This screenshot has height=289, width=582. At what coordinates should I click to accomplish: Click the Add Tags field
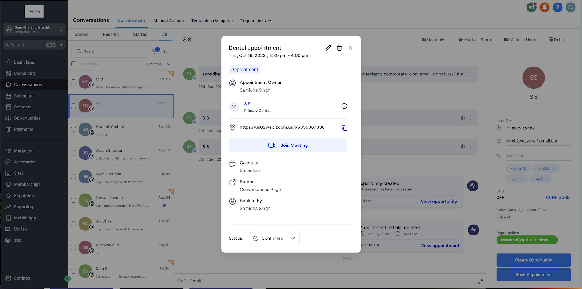point(538,156)
